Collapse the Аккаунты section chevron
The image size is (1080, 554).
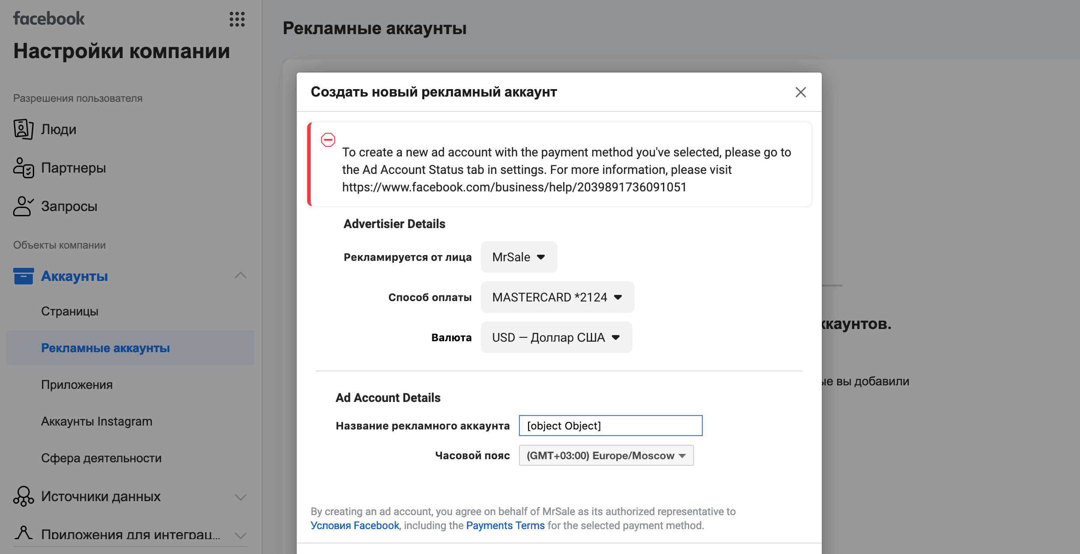241,276
